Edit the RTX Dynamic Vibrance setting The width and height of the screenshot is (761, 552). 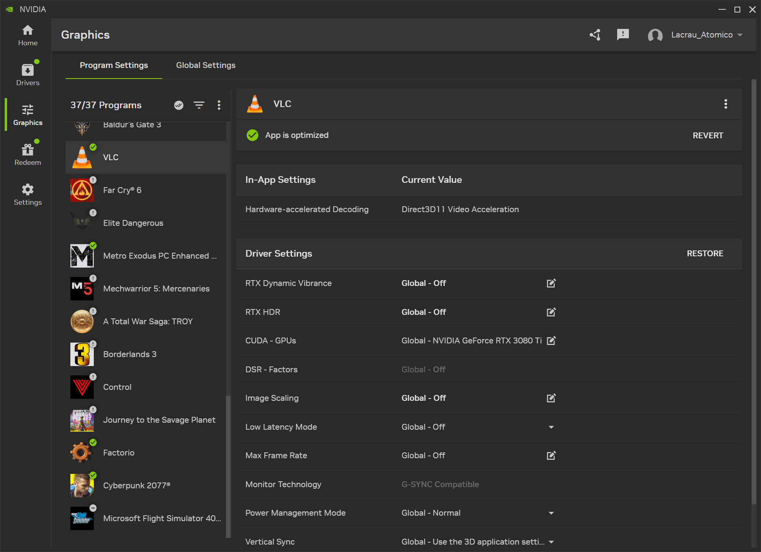click(x=551, y=283)
